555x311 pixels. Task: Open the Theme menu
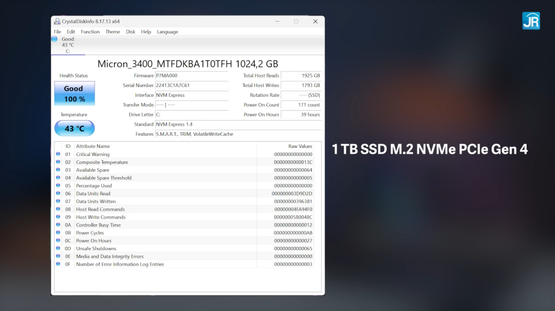113,32
